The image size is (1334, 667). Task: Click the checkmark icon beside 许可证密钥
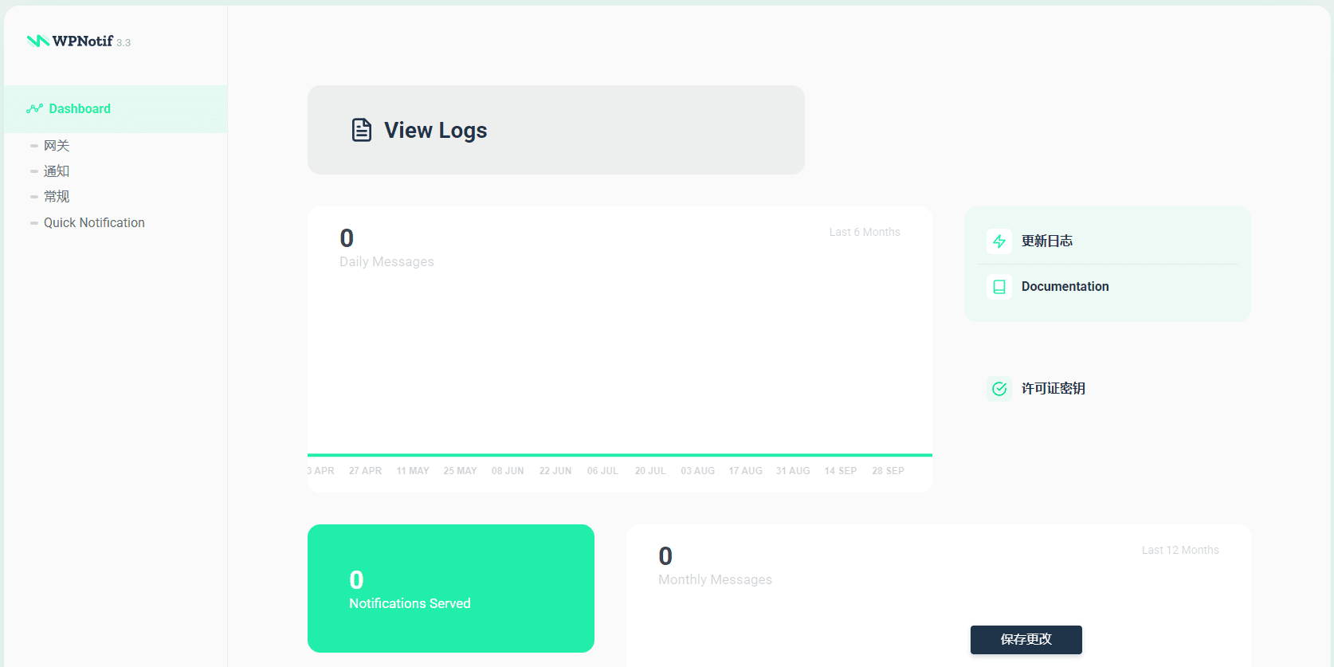[x=999, y=389]
